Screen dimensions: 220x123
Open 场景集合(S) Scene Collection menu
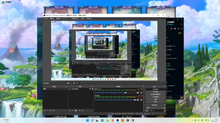[x=75, y=19]
